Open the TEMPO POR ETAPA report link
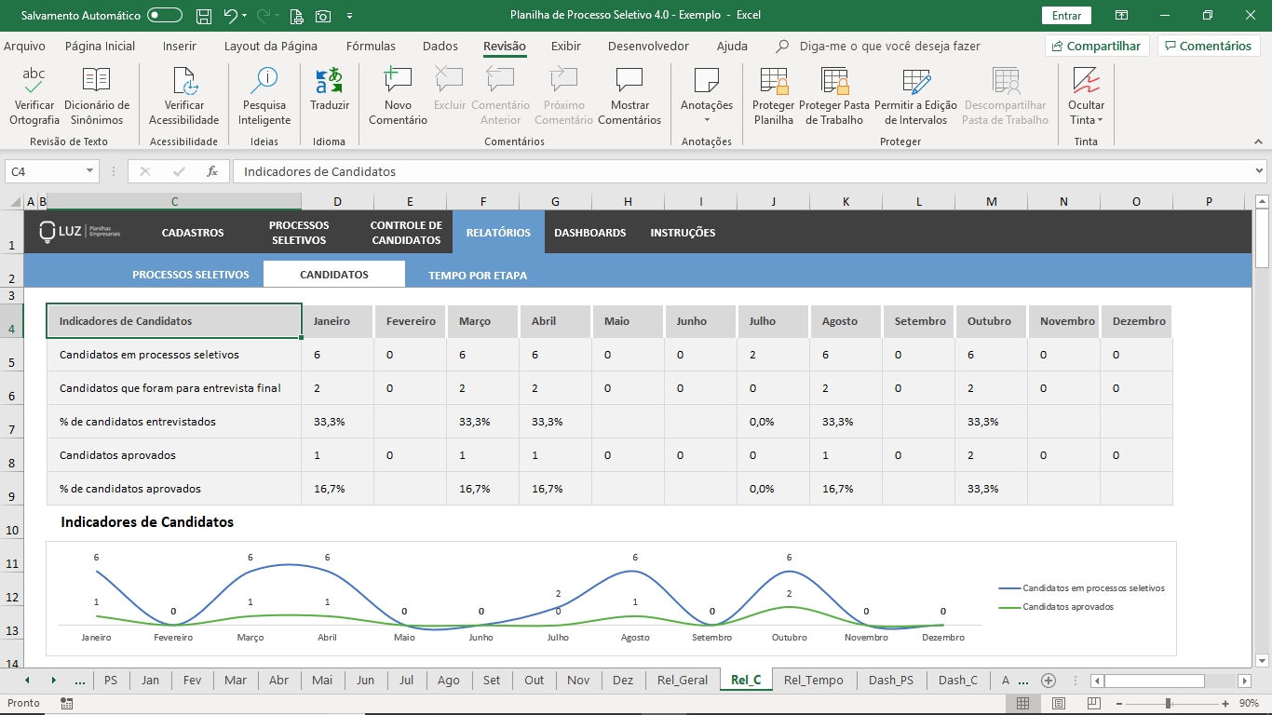Image resolution: width=1272 pixels, height=715 pixels. [478, 275]
